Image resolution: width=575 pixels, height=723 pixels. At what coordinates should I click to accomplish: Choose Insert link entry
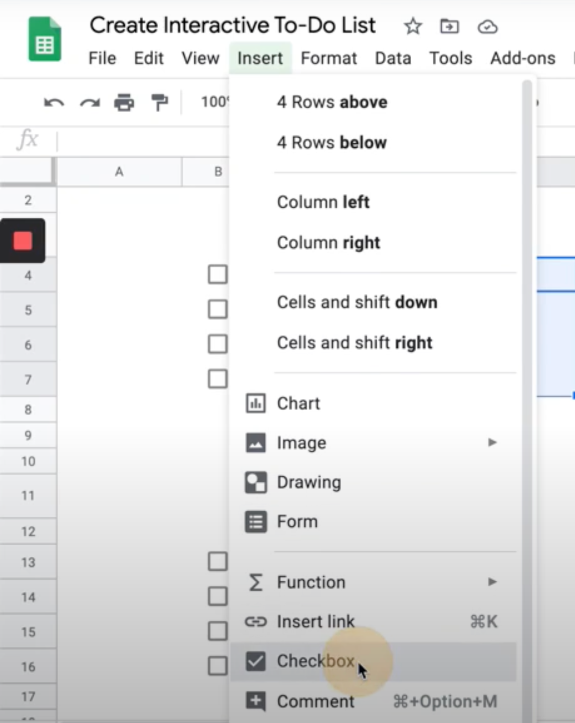[373, 622]
